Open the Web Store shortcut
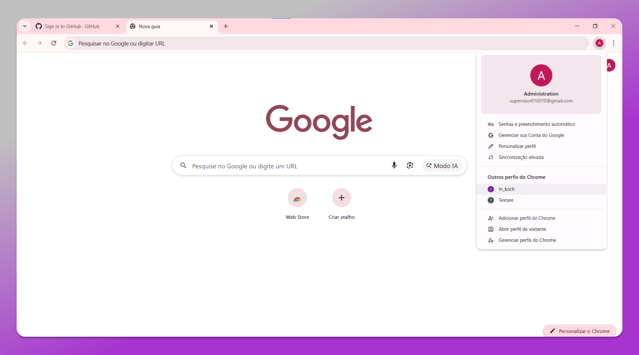 [297, 204]
